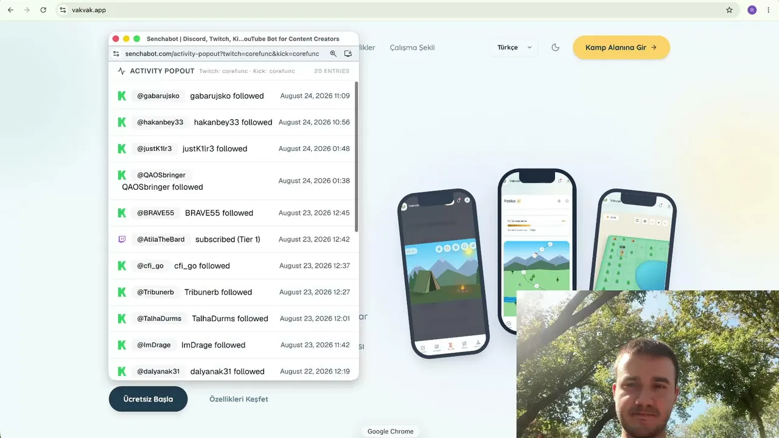Open site info in the Senchabot popup
This screenshot has height=438, width=779.
pos(116,54)
